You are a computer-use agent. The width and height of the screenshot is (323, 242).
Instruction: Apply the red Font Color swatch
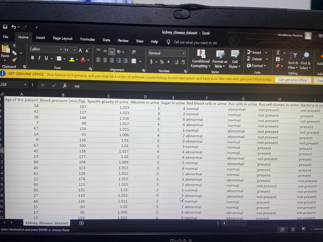83,60
